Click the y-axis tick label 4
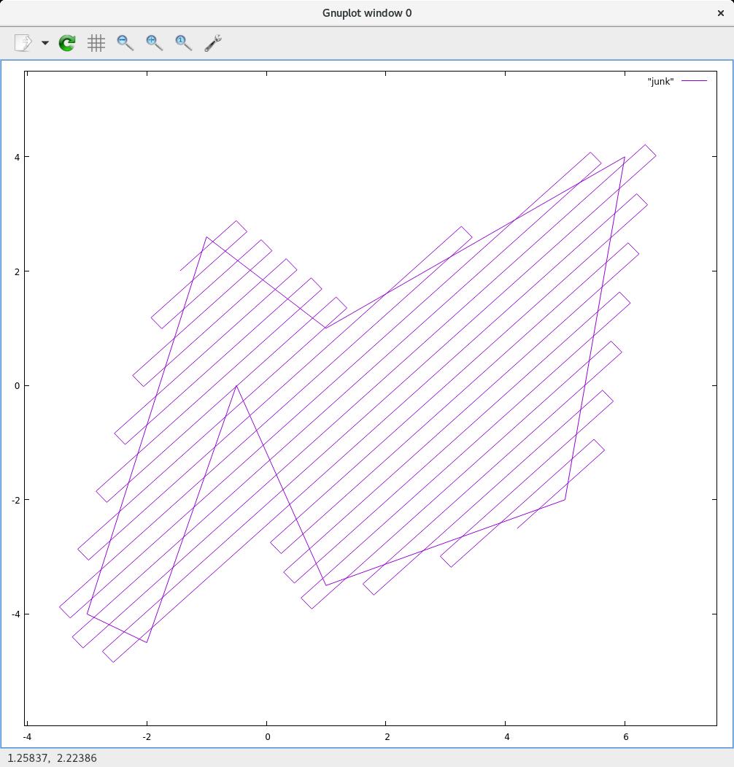 pyautogui.click(x=17, y=157)
